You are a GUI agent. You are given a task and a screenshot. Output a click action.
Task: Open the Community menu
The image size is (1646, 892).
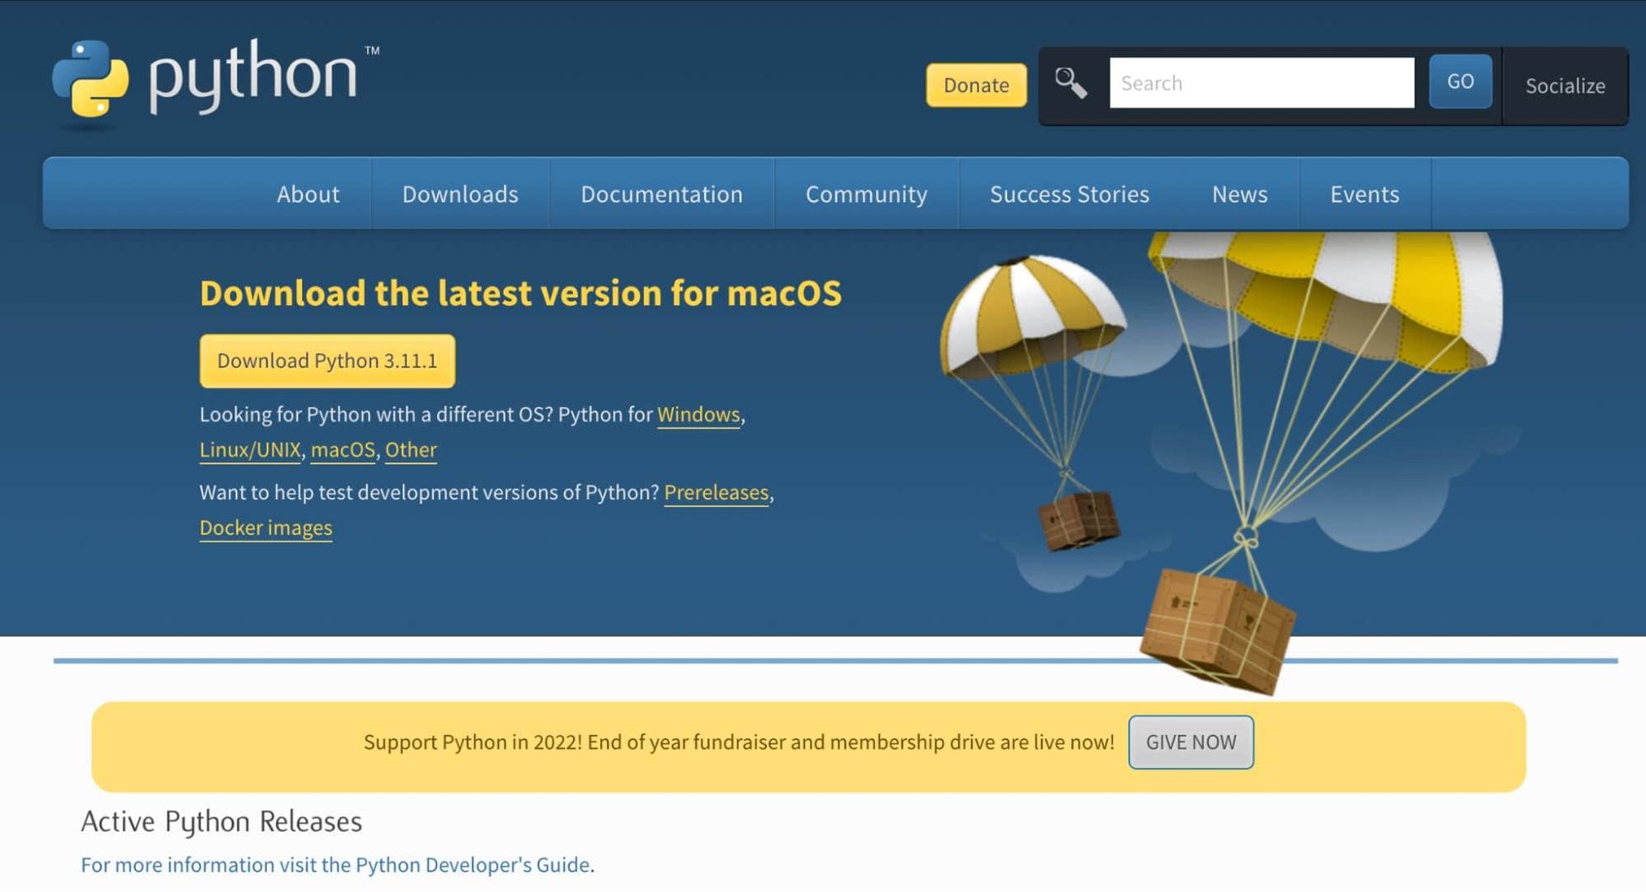(x=866, y=194)
